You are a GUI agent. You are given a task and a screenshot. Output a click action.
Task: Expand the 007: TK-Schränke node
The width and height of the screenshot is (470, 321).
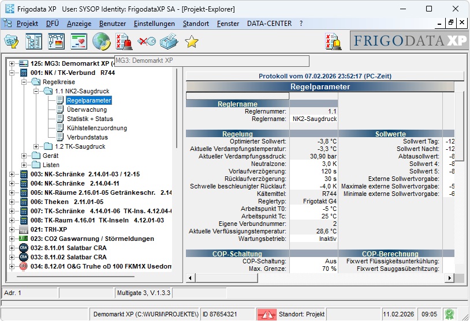(12, 211)
